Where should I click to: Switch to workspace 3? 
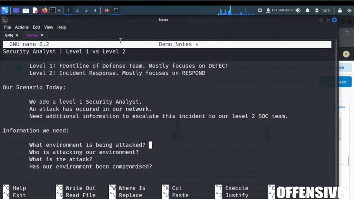click(86, 11)
